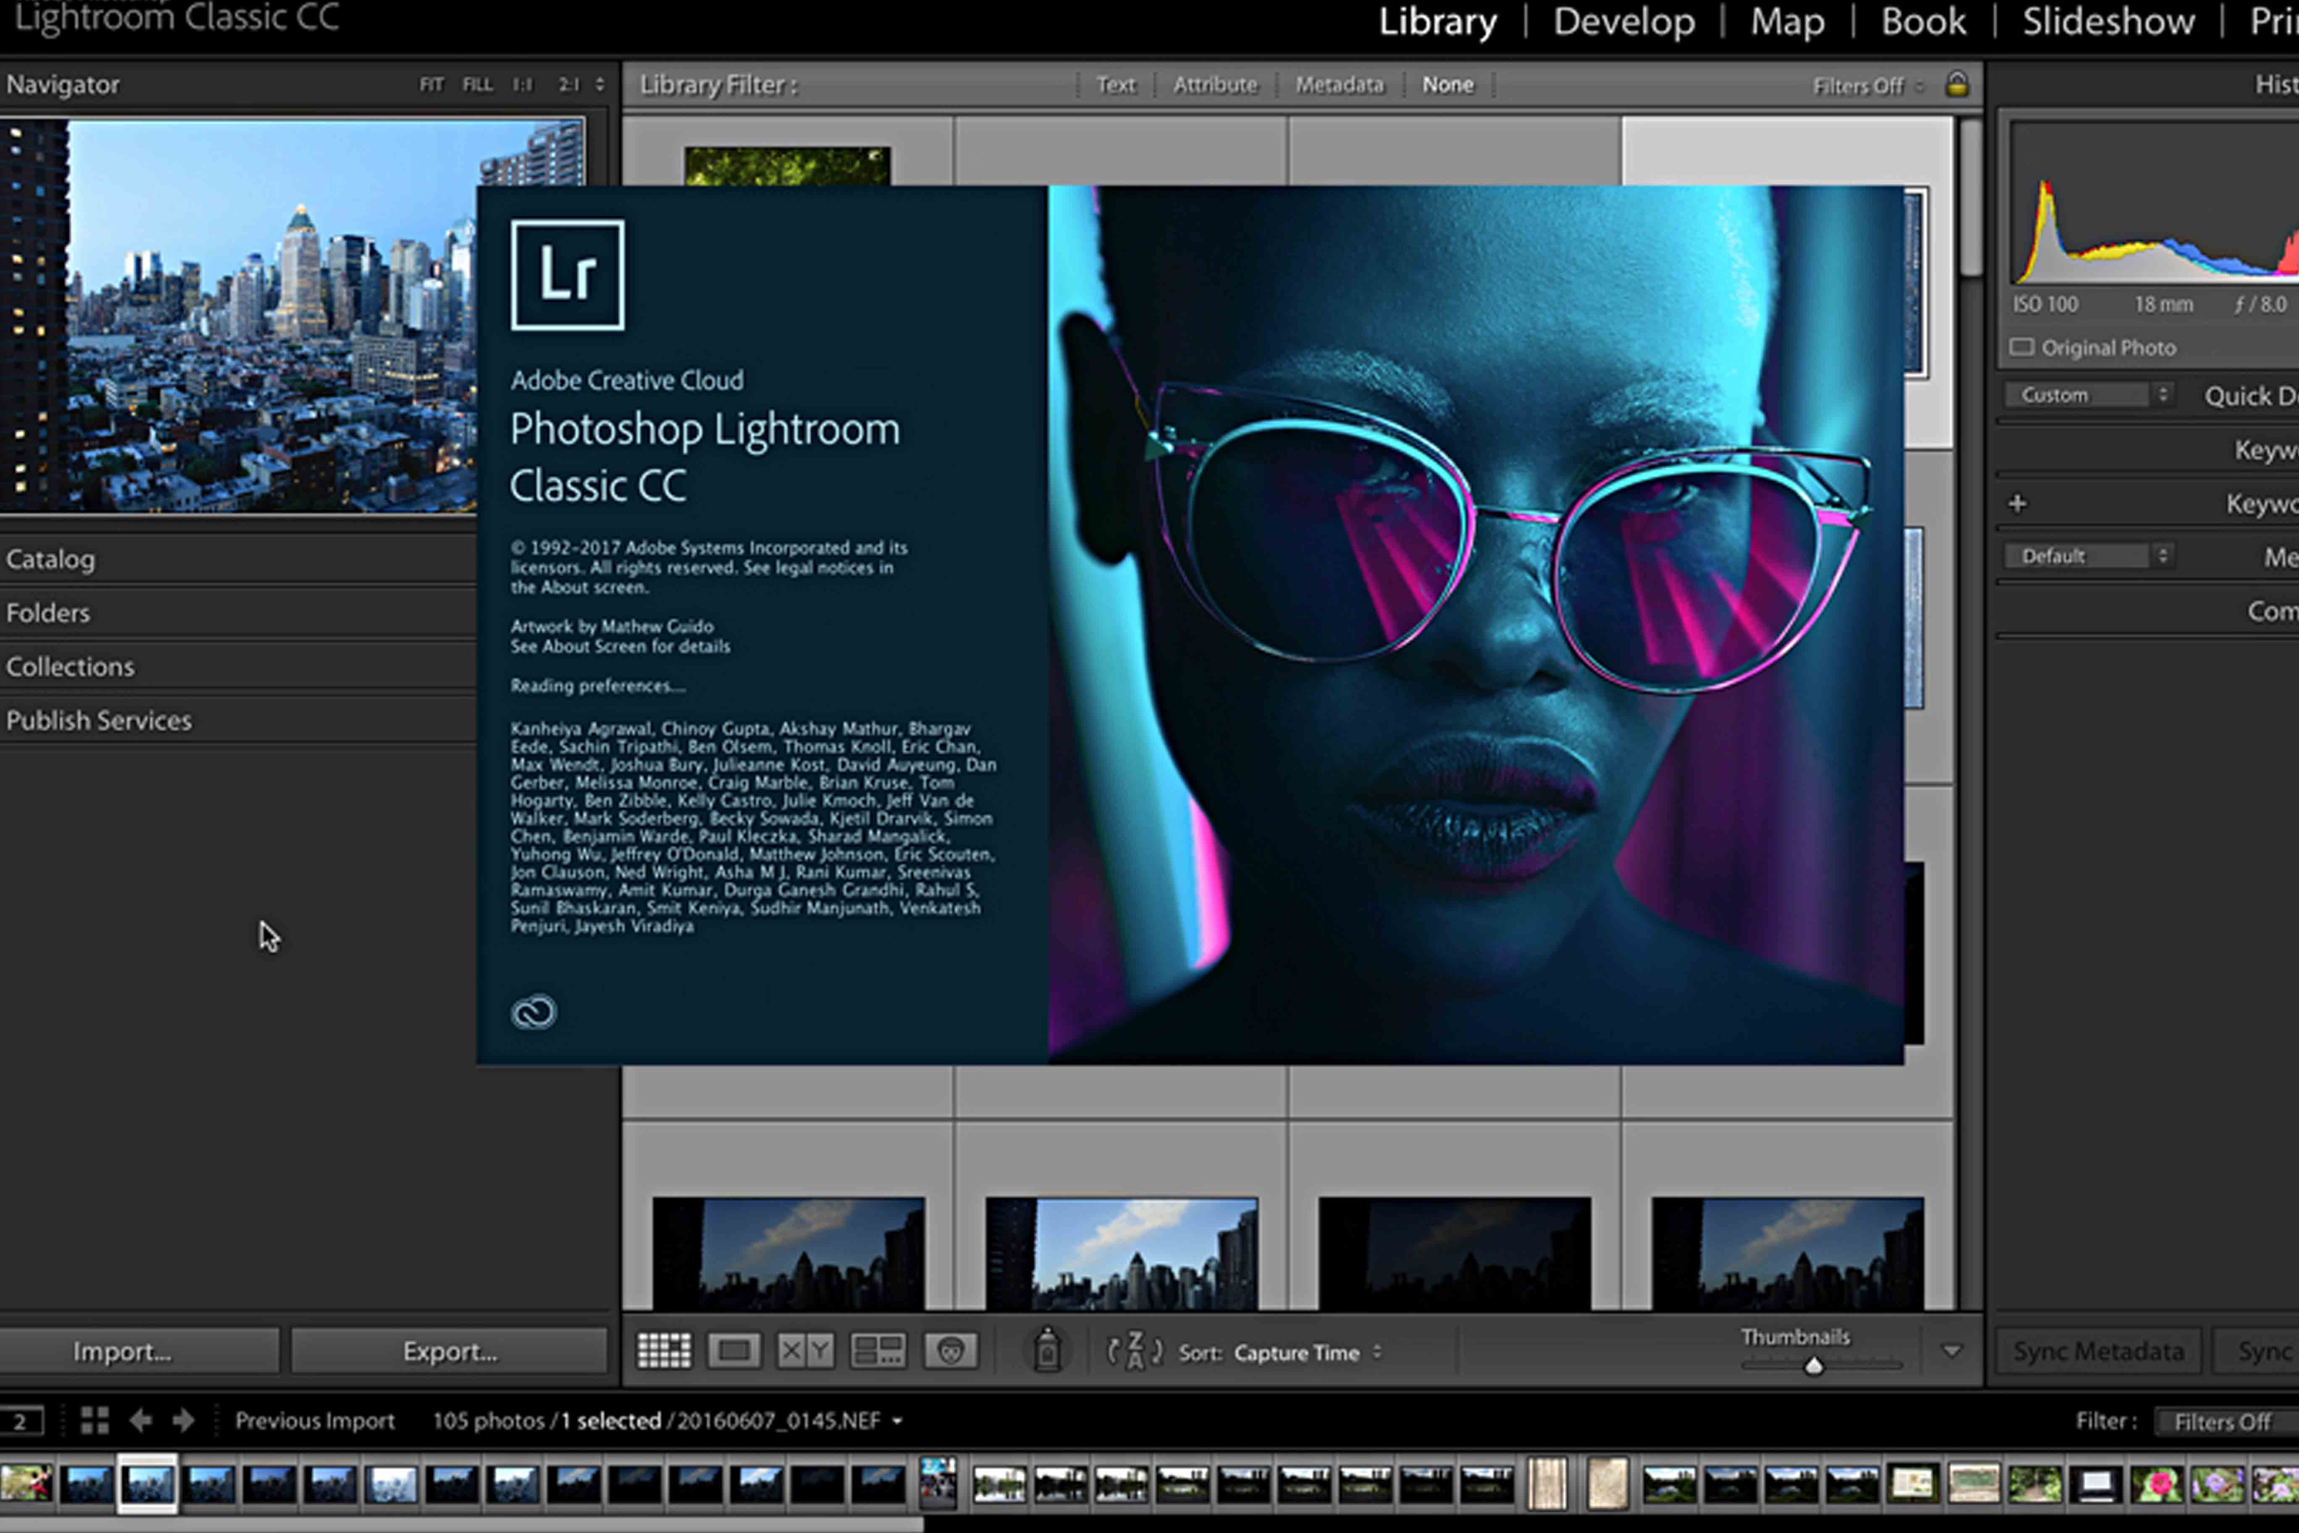2299x1533 pixels.
Task: Open Navigator zoom ratio stepper arrows
Action: (599, 85)
